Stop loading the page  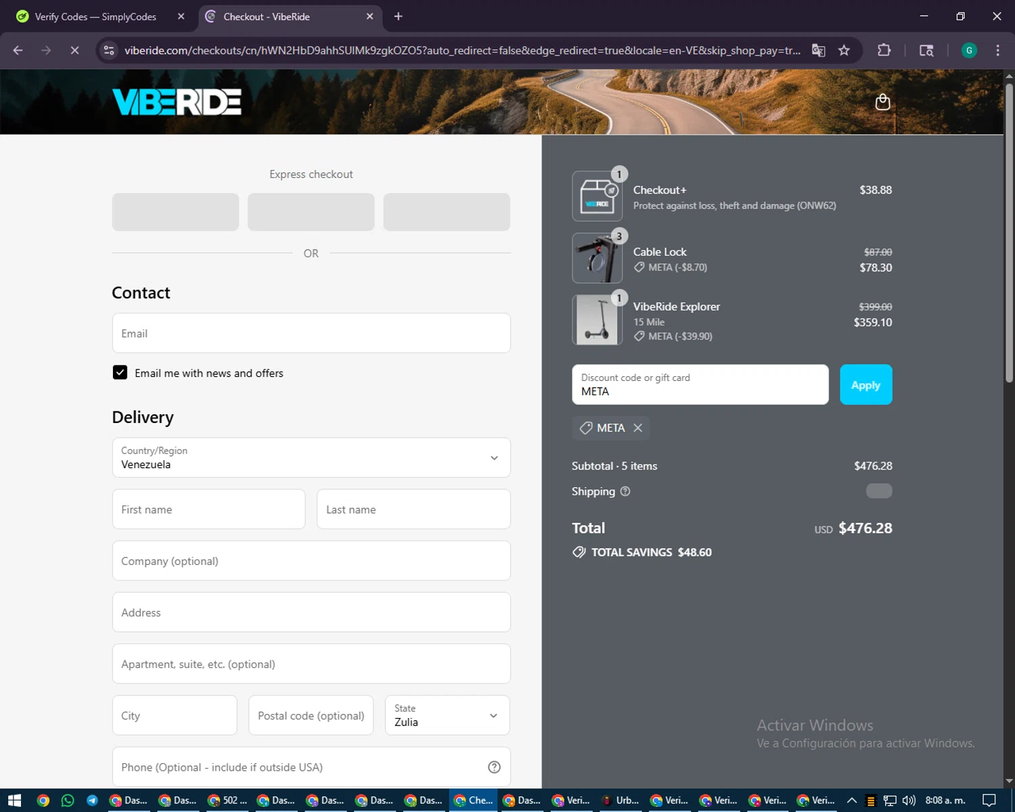point(74,50)
